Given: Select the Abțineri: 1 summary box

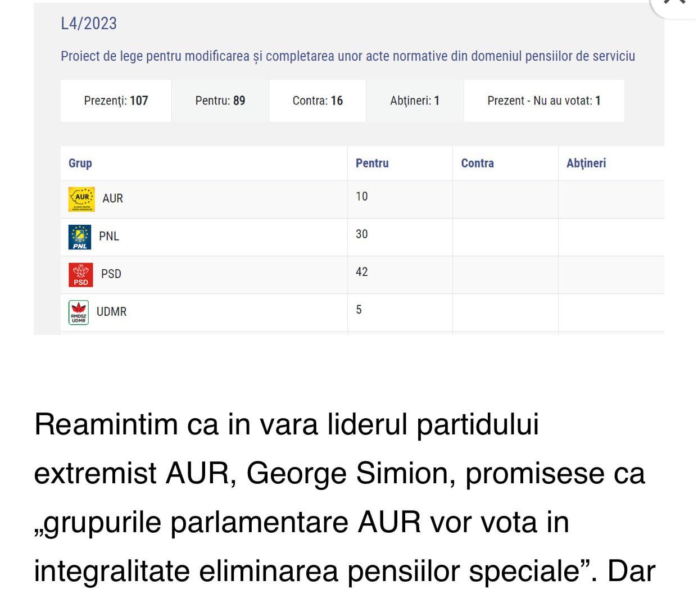Looking at the screenshot, I should coord(415,101).
